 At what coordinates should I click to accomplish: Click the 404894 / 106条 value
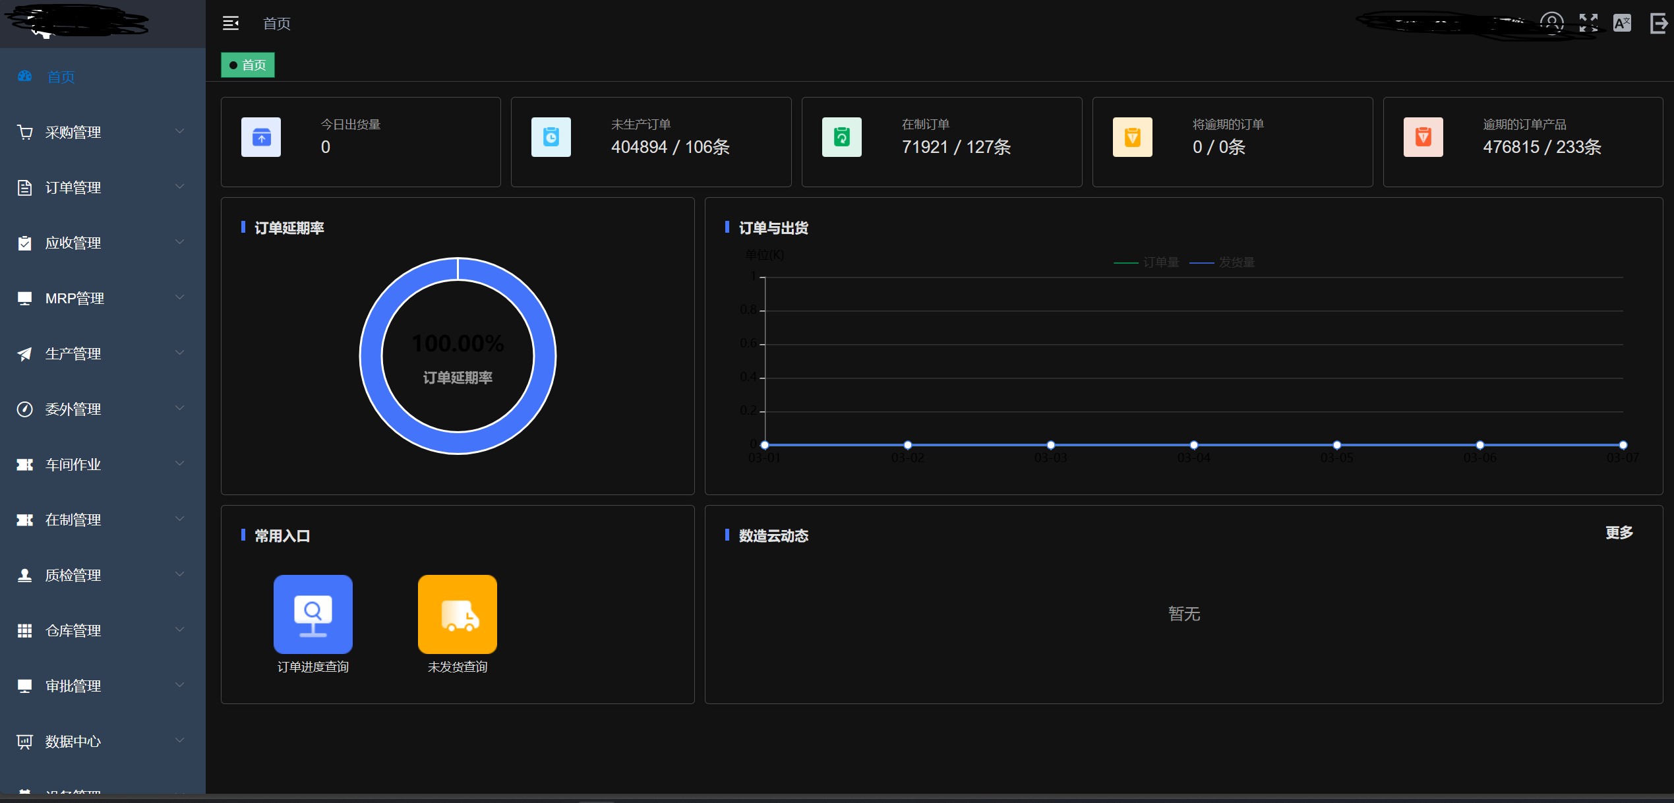[x=671, y=147]
